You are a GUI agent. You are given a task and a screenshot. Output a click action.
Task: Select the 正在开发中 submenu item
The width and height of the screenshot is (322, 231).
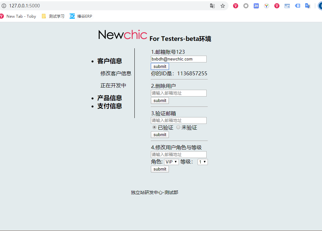[x=113, y=85]
